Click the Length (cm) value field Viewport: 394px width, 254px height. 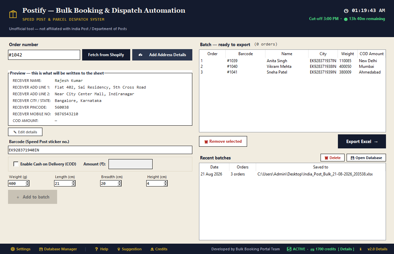point(62,183)
